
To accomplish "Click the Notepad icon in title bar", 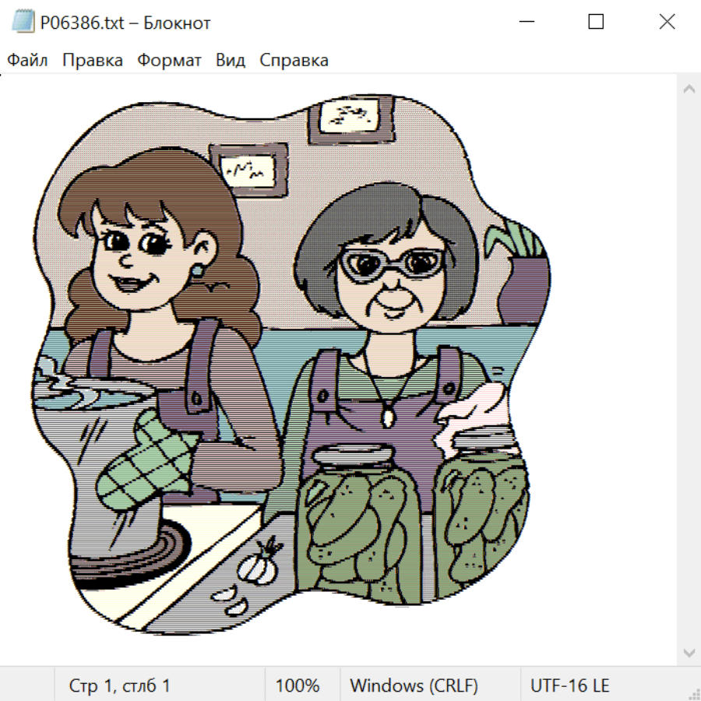I will (x=22, y=23).
